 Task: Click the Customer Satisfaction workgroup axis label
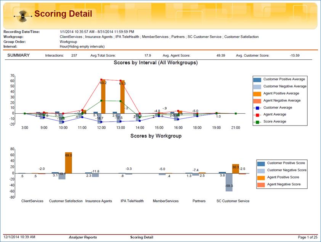coord(66,201)
